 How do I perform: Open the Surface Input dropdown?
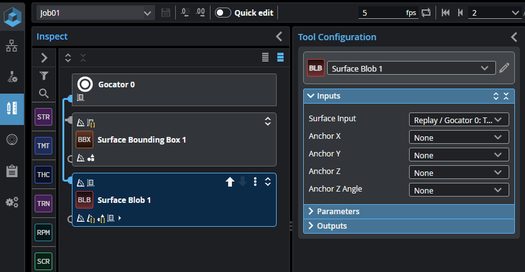[458, 120]
